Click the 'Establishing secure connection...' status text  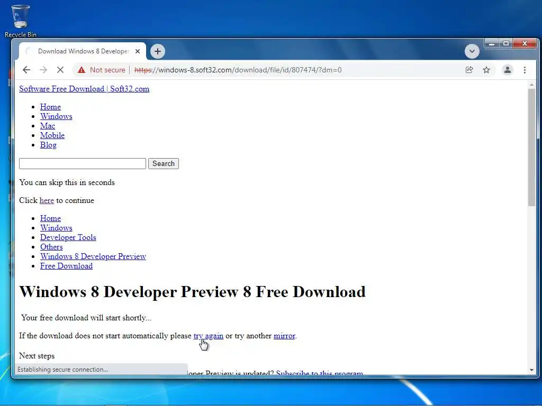(62, 370)
